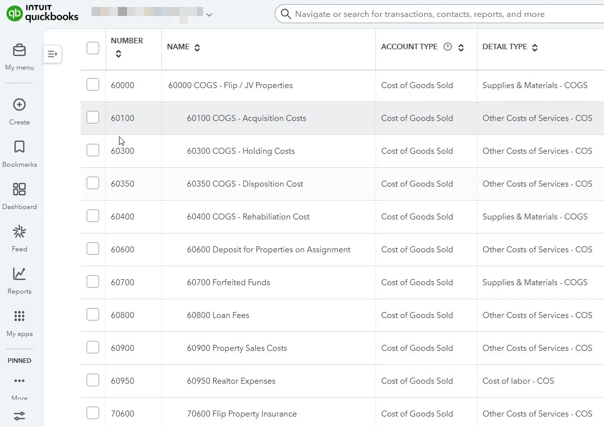
Task: Click the Account Type help icon
Action: pos(448,47)
